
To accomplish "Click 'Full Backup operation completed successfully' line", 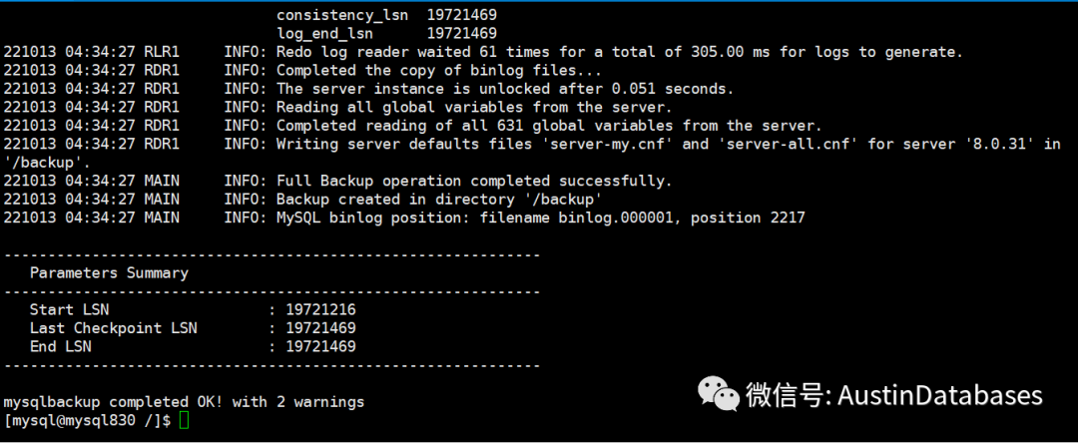I will click(x=474, y=182).
